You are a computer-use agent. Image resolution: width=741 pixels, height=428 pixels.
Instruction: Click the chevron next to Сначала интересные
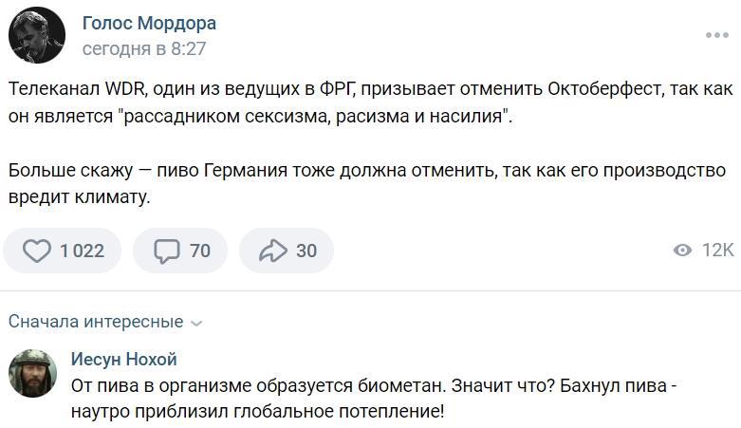pos(196,323)
